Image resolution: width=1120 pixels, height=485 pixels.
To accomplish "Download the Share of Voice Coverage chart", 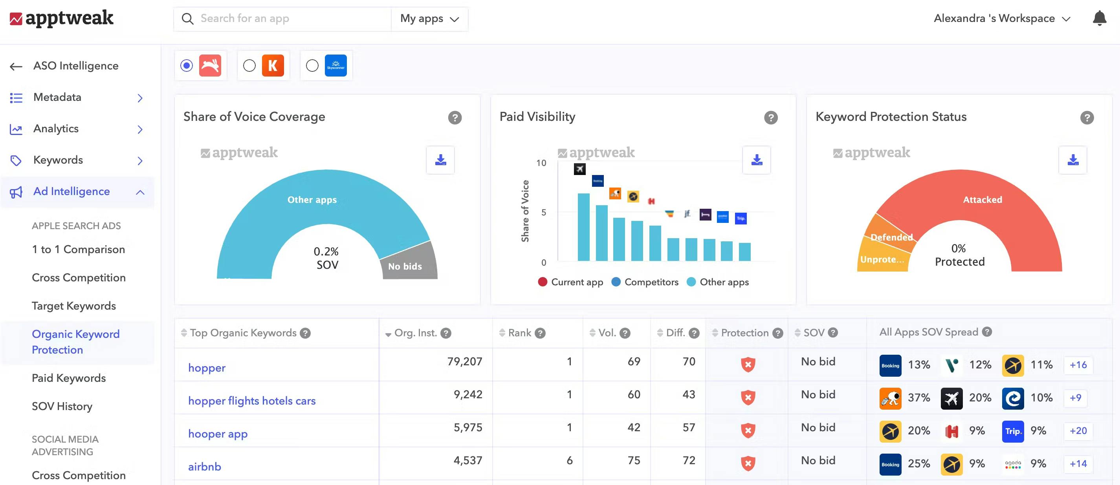I will [440, 160].
